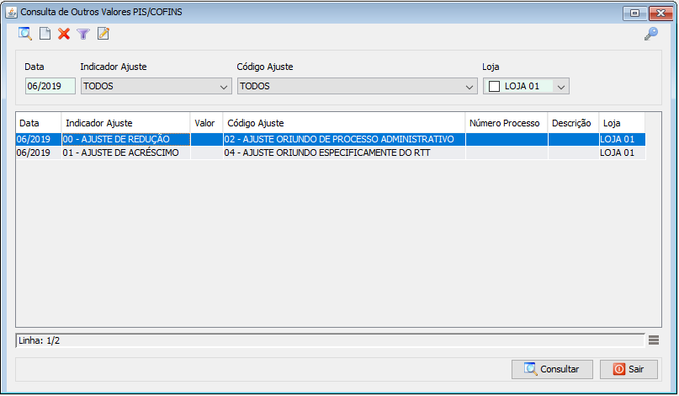Click the Consultar button
Image resolution: width=679 pixels, height=396 pixels.
(552, 369)
